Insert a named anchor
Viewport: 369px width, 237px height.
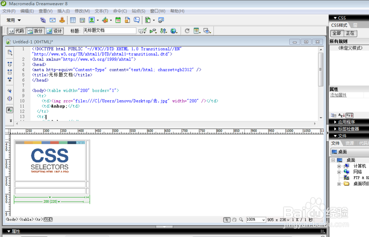click(x=62, y=20)
